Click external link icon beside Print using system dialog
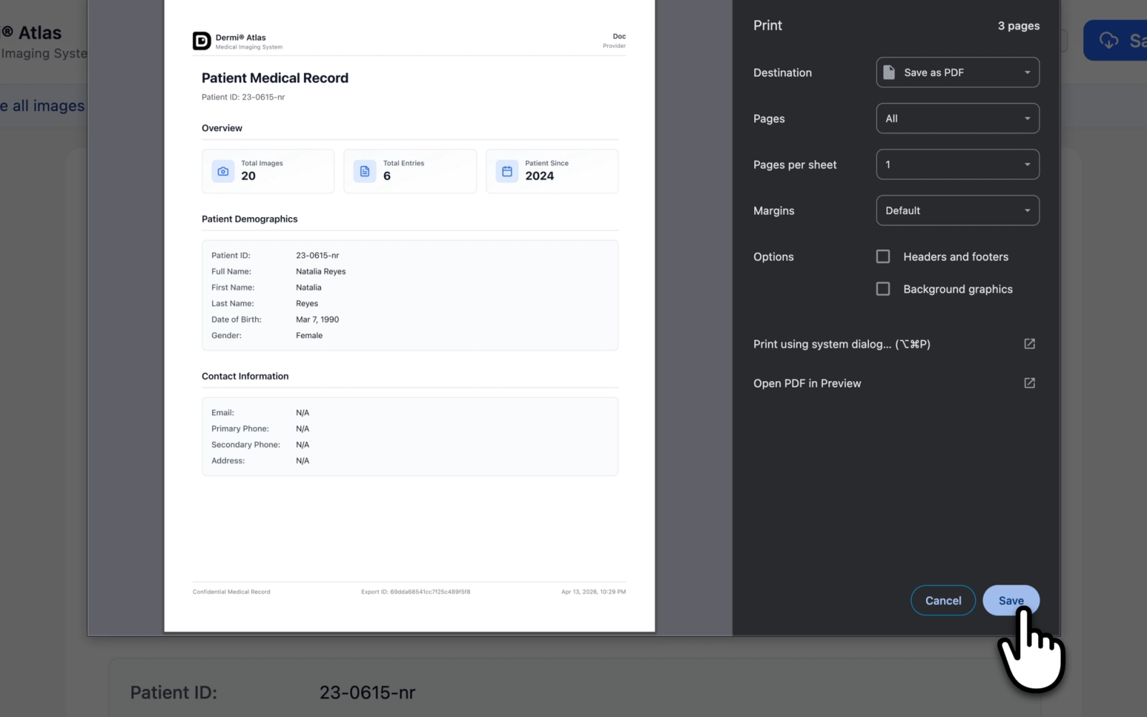Screen dimensions: 1147x717 pyautogui.click(x=1029, y=344)
